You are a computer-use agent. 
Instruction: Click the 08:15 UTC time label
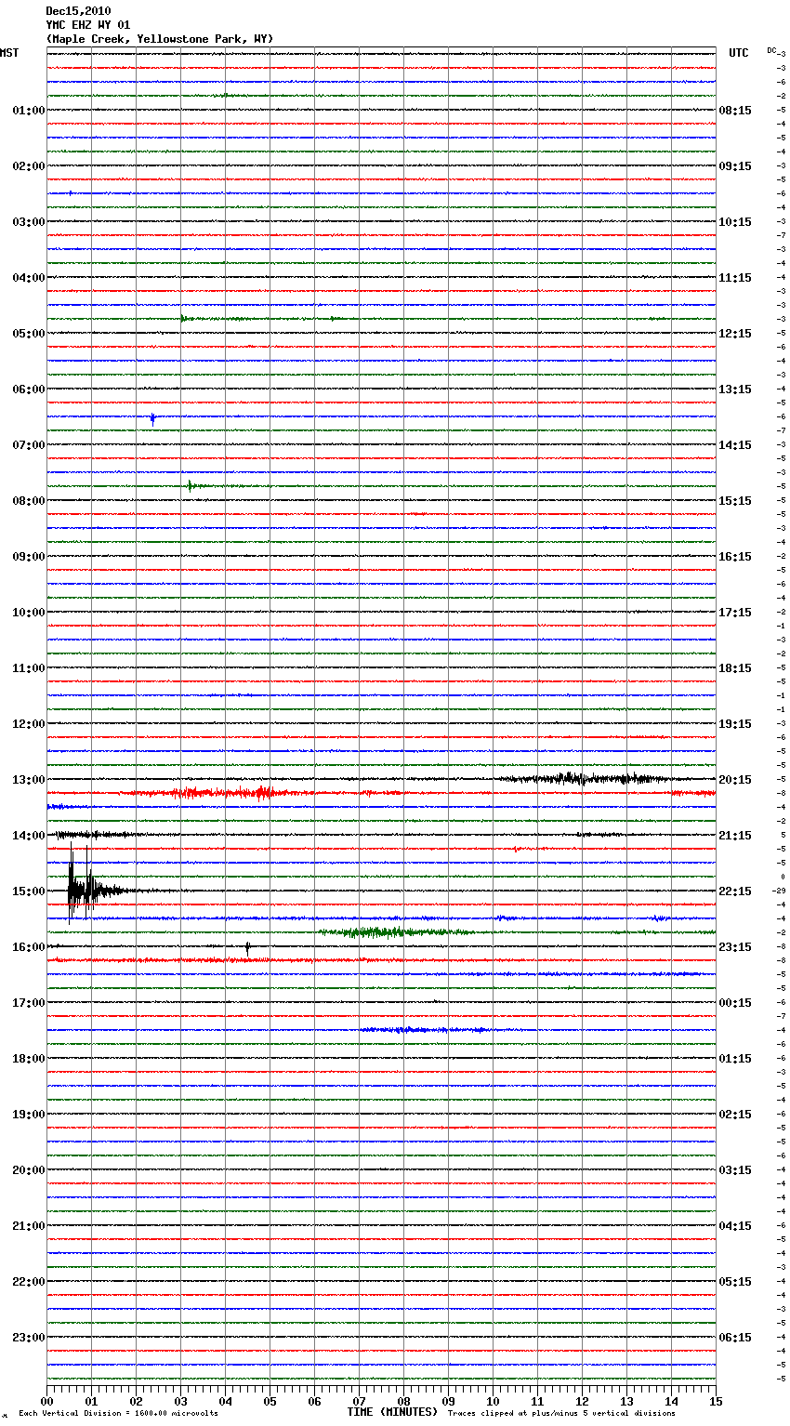coord(735,111)
